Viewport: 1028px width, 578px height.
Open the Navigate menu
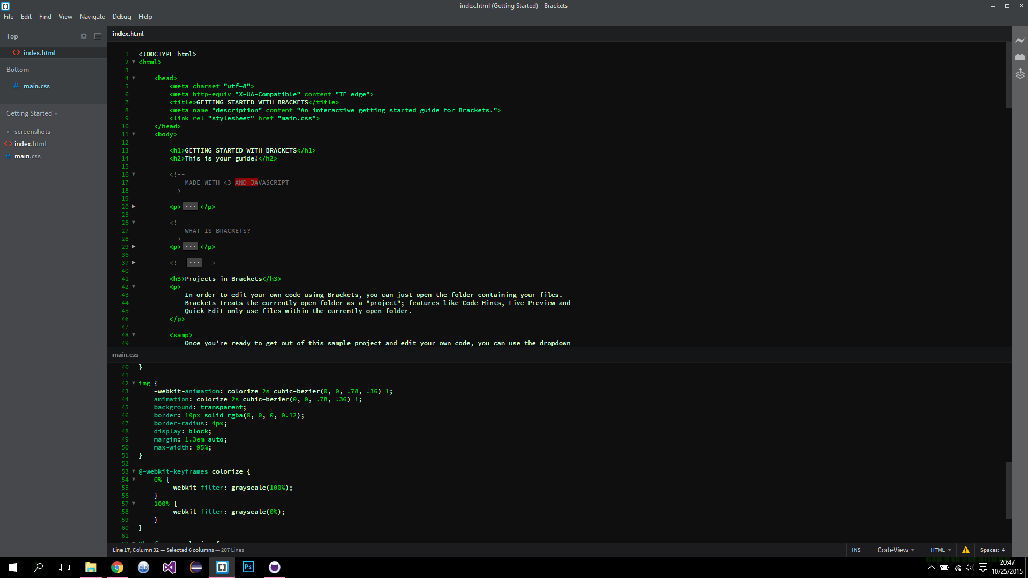pyautogui.click(x=92, y=17)
